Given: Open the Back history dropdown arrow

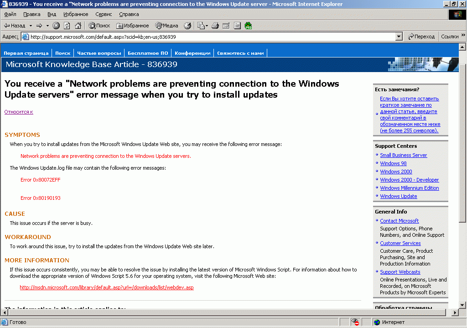Looking at the screenshot, I should (31, 26).
